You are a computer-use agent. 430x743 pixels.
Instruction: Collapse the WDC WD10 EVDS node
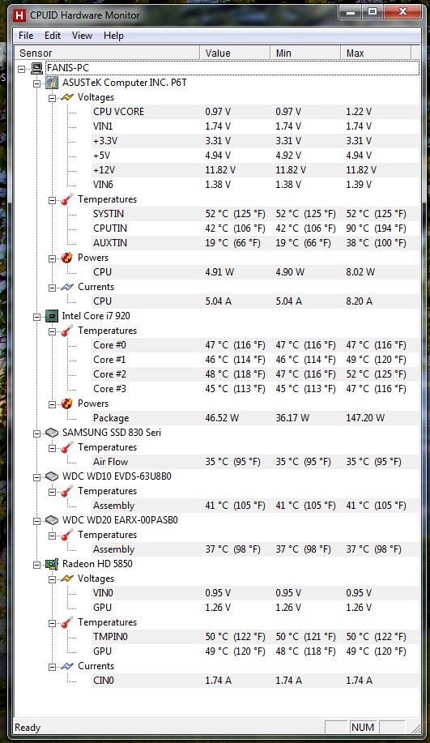click(x=37, y=477)
